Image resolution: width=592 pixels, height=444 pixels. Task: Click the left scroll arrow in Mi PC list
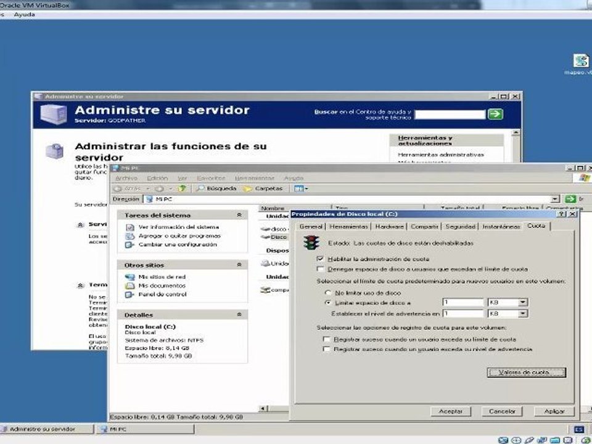point(263,408)
